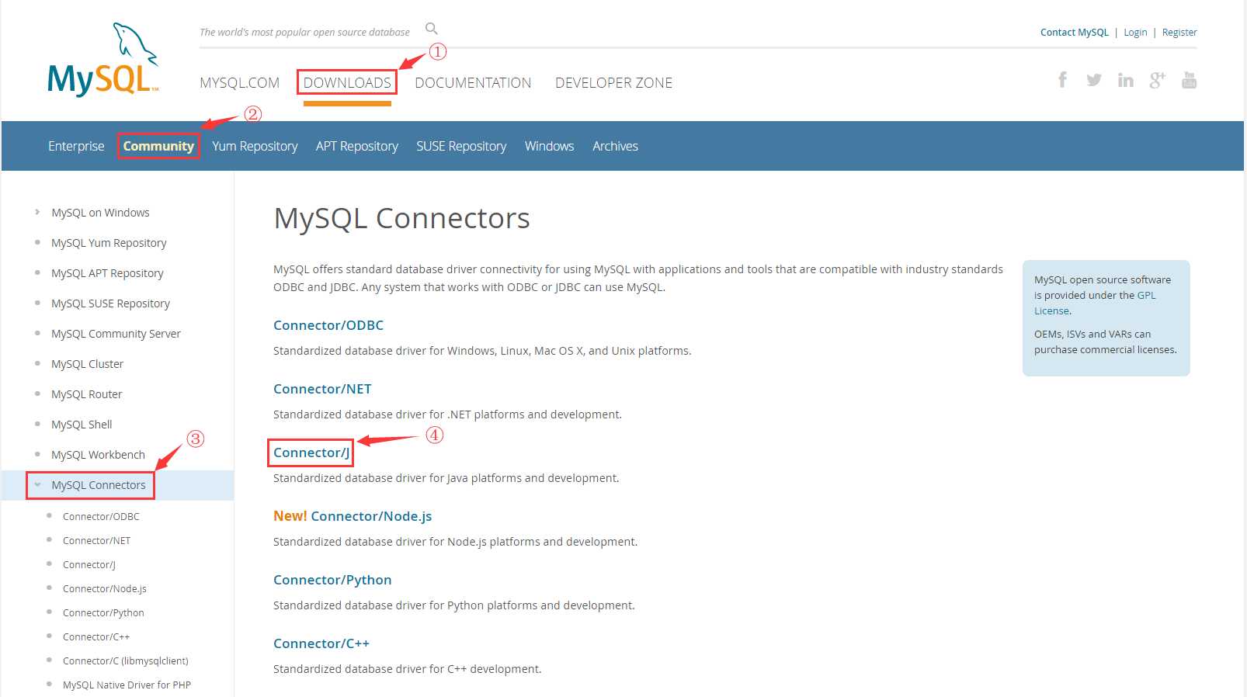Expand the MySQL on Windows arrow
The image size is (1247, 697).
37,212
